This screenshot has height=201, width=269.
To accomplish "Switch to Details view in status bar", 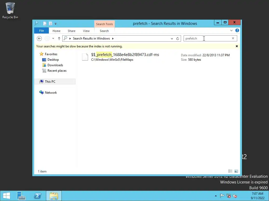I will pyautogui.click(x=230, y=171).
